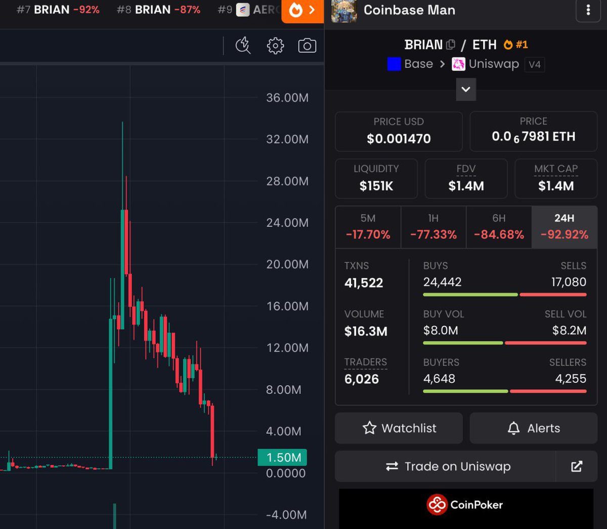Click the TRADERS 6,026 value
This screenshot has height=529, width=607.
tap(362, 379)
